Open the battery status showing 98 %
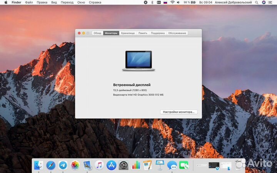Screen dimensions: 277x173 [x=190, y=2]
